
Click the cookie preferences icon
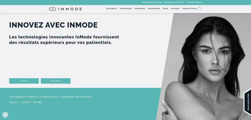tap(5, 115)
